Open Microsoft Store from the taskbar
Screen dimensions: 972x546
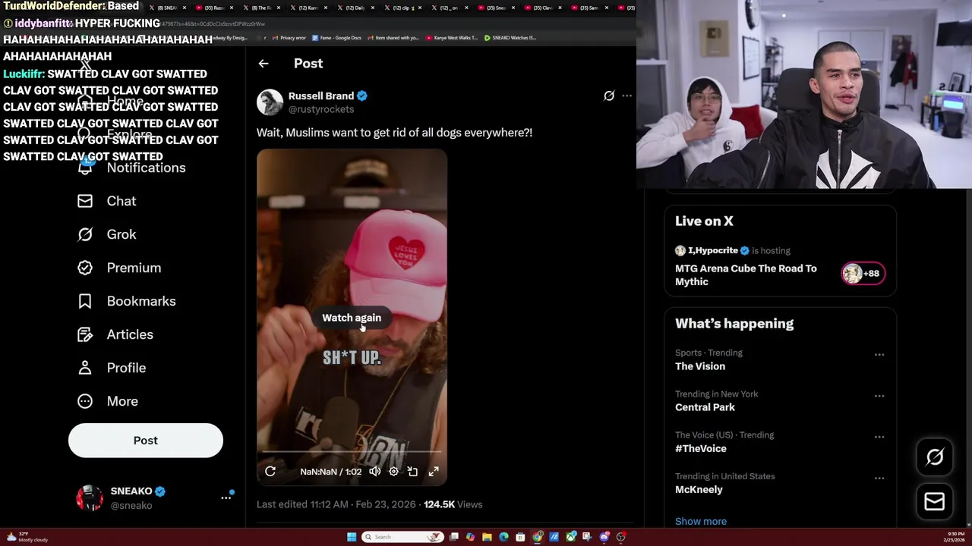[x=520, y=537]
